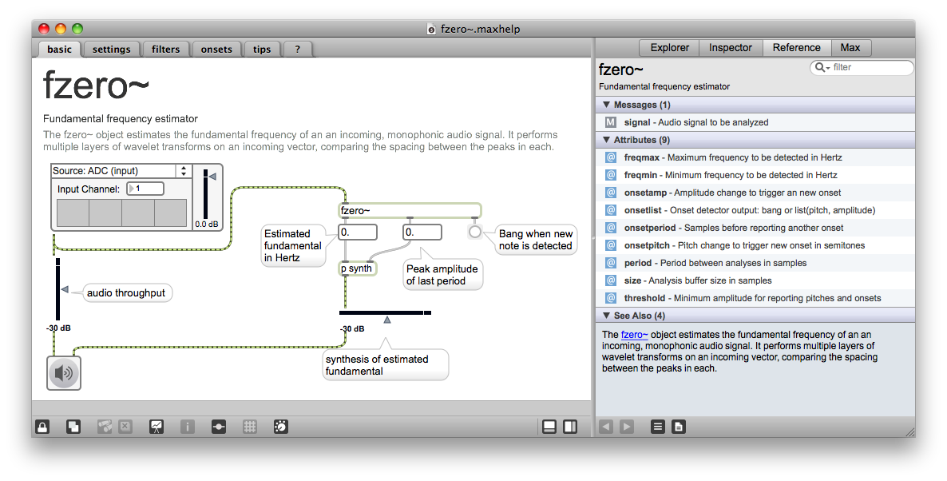This screenshot has height=481, width=947.
Task: Switch to the settings tab
Action: tap(111, 50)
